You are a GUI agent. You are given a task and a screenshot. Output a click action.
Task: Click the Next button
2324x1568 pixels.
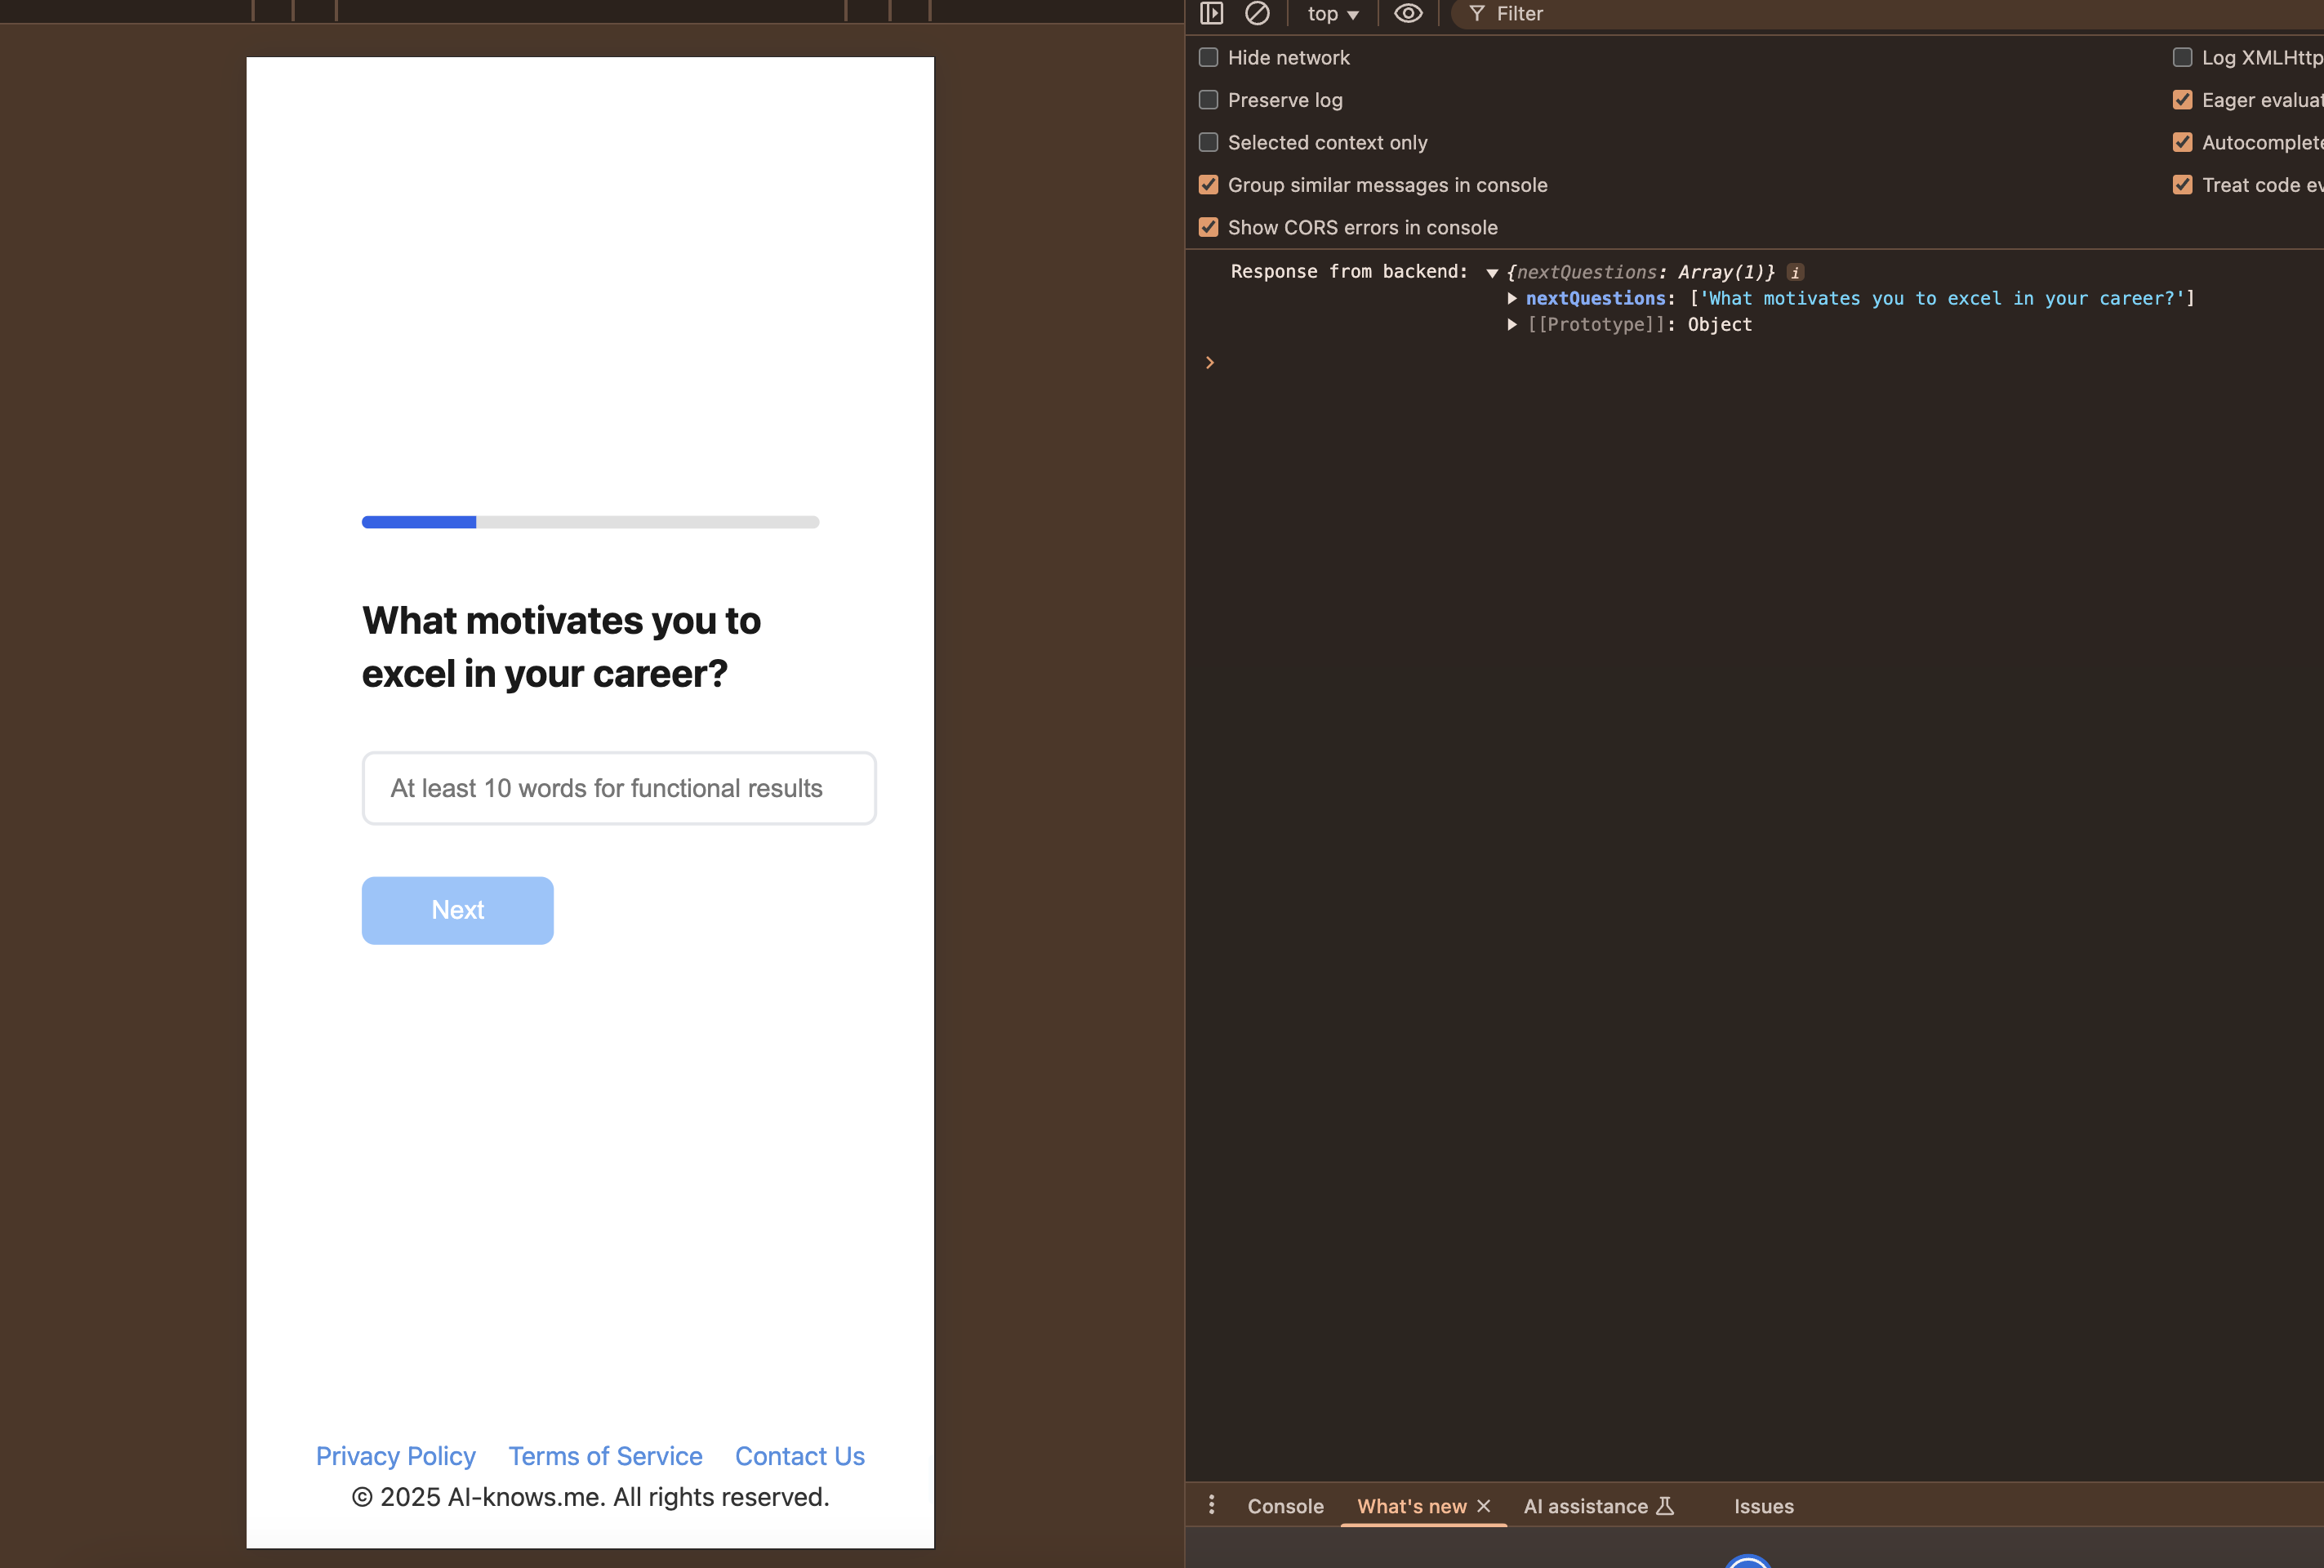457,910
